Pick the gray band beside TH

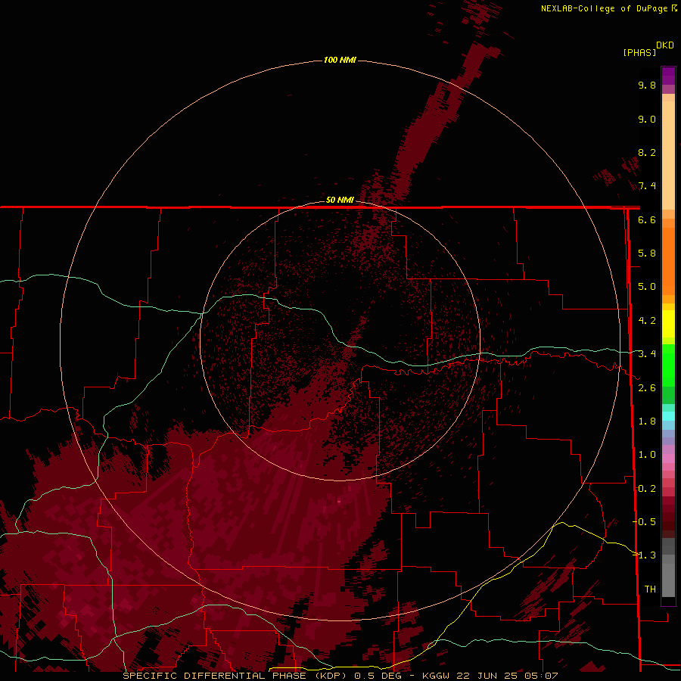coord(668,582)
